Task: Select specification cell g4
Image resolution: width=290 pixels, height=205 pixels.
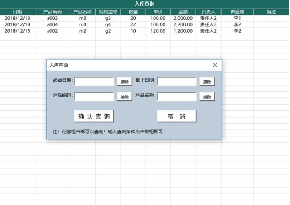Action: click(108, 24)
